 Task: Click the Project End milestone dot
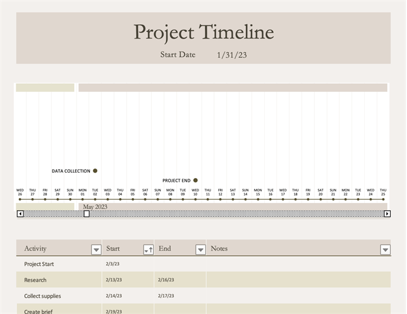pyautogui.click(x=195, y=181)
